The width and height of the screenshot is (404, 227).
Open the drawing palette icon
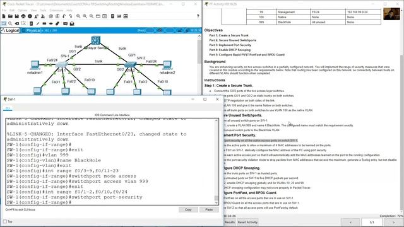pos(98,16)
